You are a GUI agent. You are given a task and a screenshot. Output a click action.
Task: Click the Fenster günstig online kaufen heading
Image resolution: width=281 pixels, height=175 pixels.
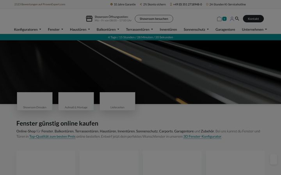57,123
